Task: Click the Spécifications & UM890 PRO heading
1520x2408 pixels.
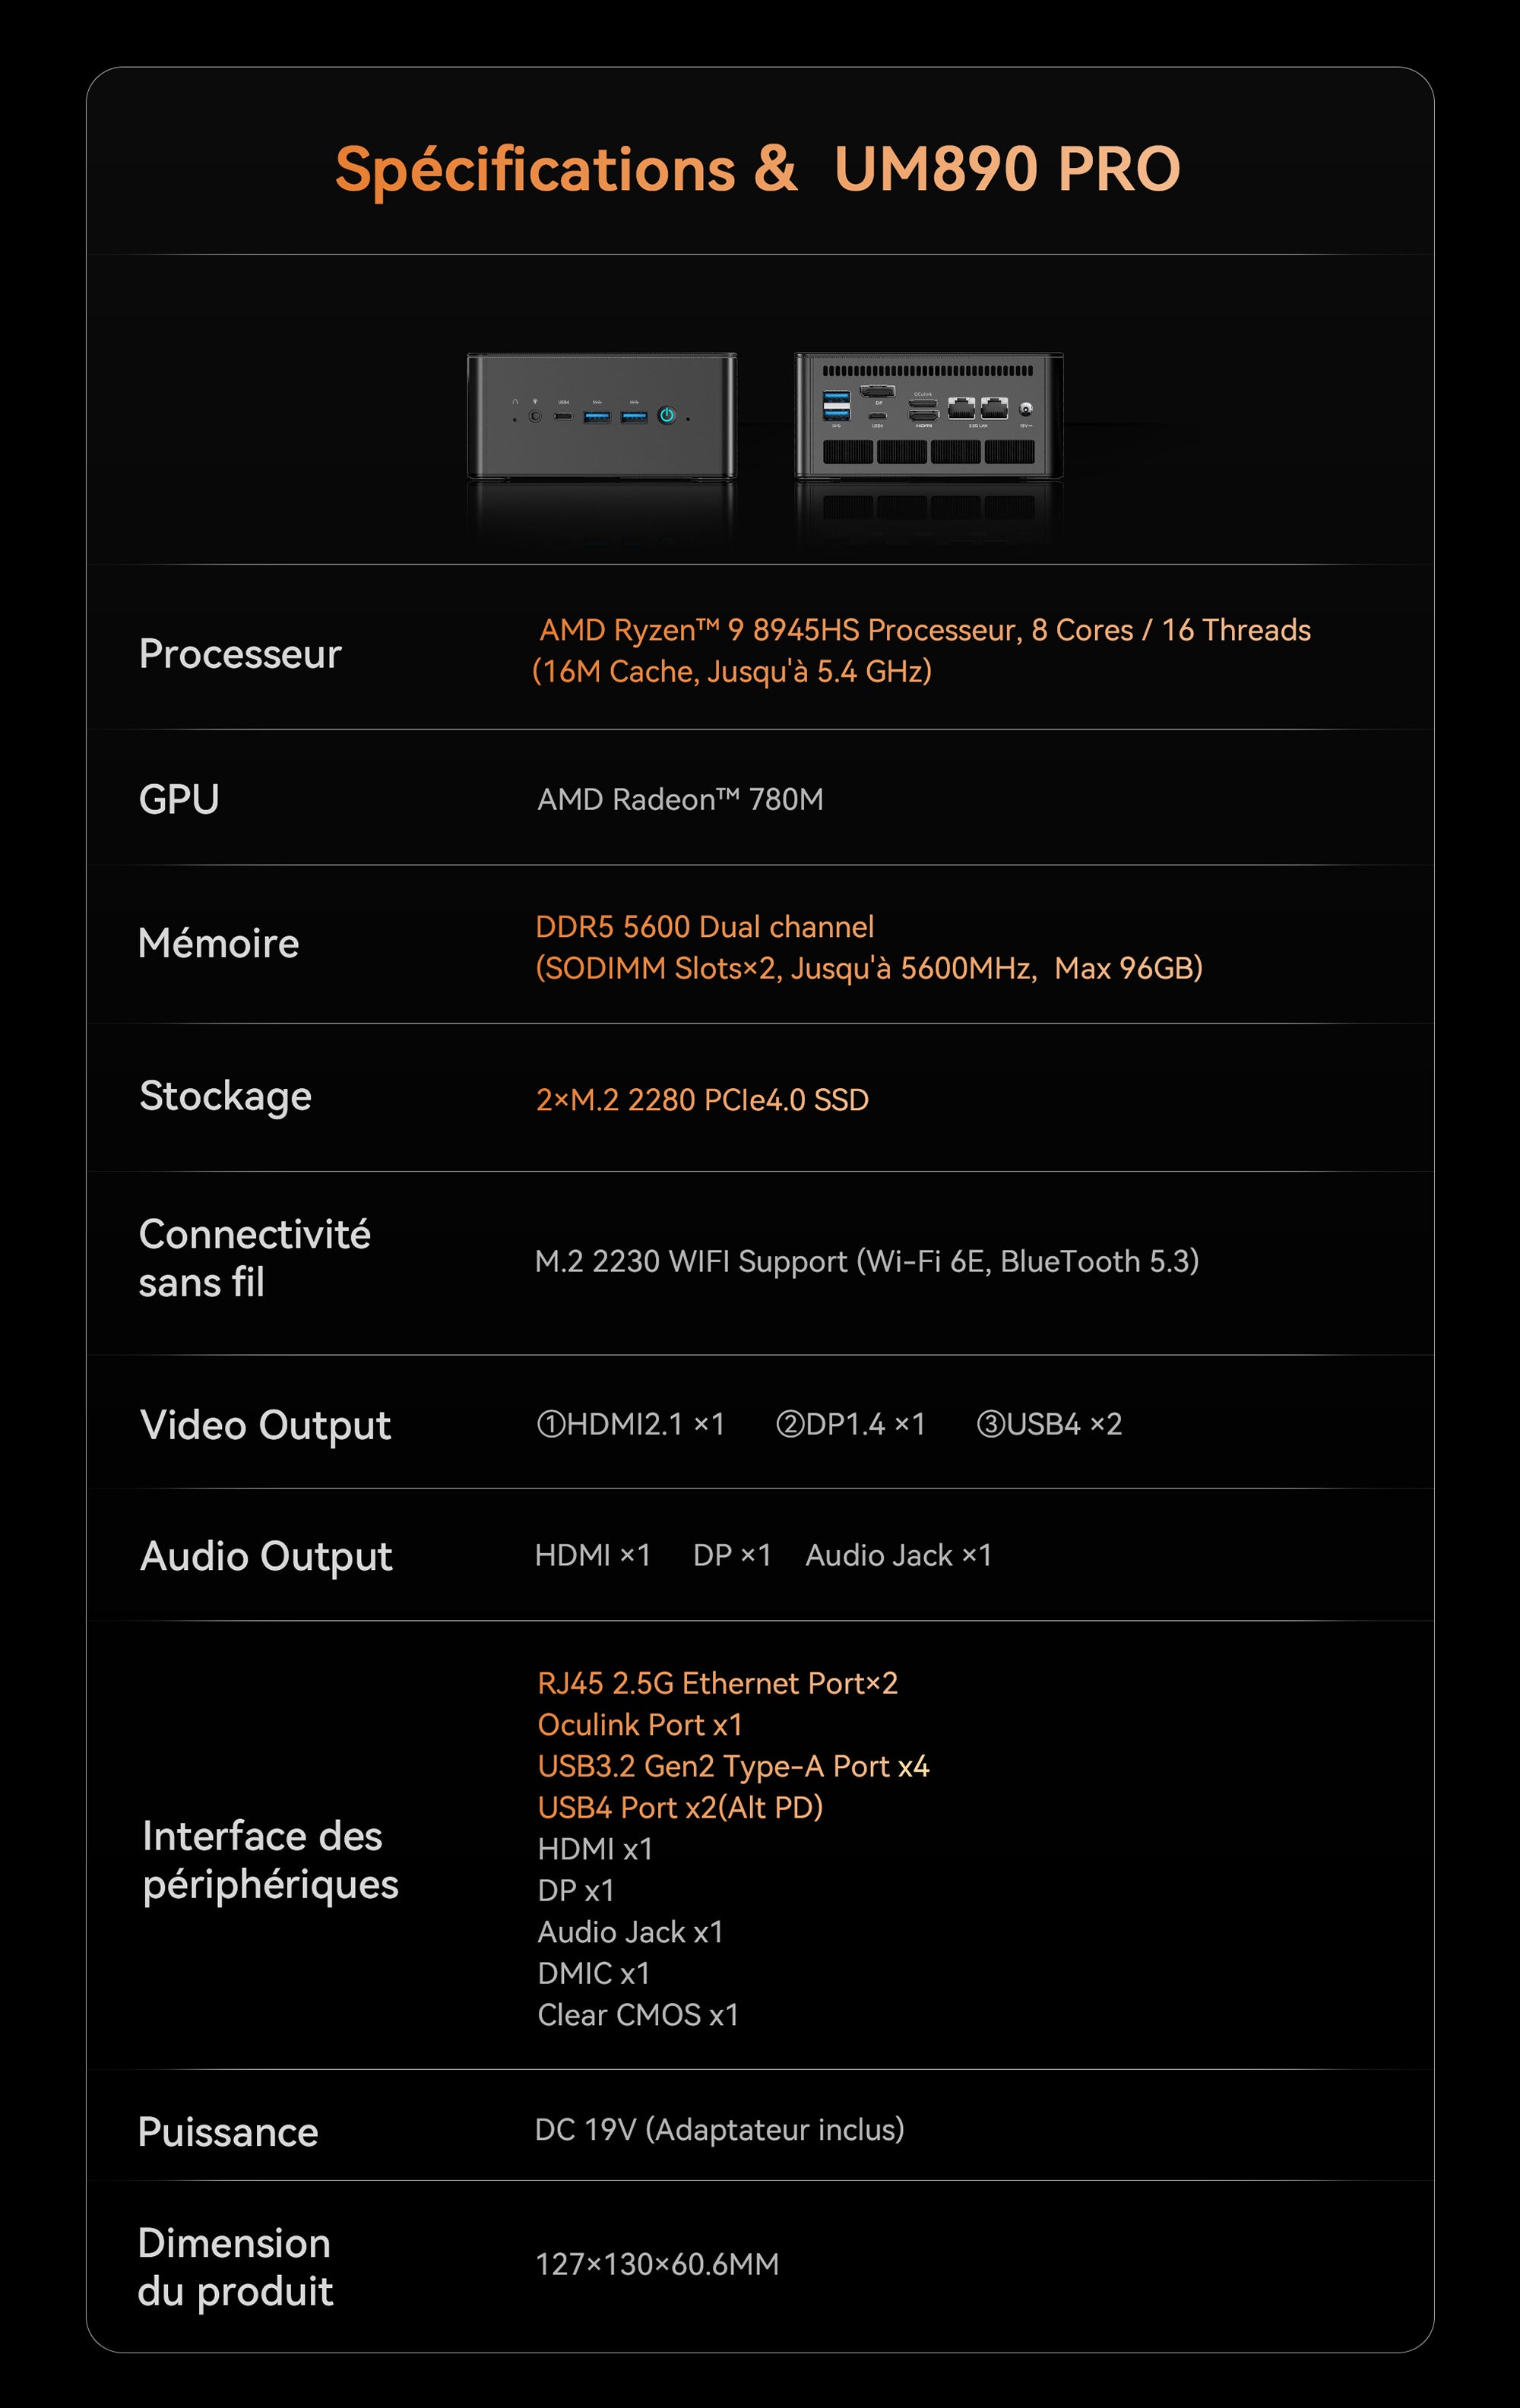Action: [x=758, y=168]
